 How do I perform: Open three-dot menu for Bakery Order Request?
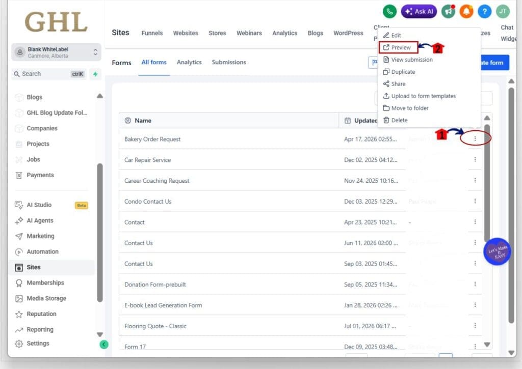click(x=475, y=138)
